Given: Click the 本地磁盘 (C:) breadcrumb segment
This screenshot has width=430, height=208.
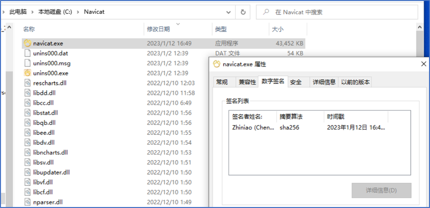Looking at the screenshot, I should 55,12.
